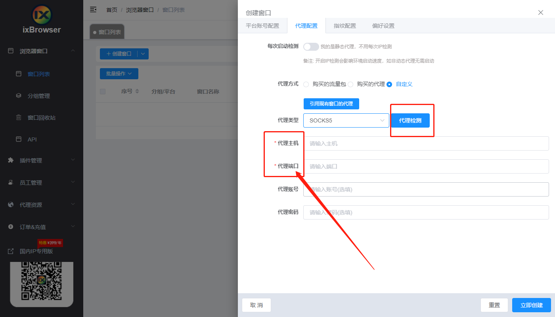Click the 立即创建 create button

click(x=532, y=305)
